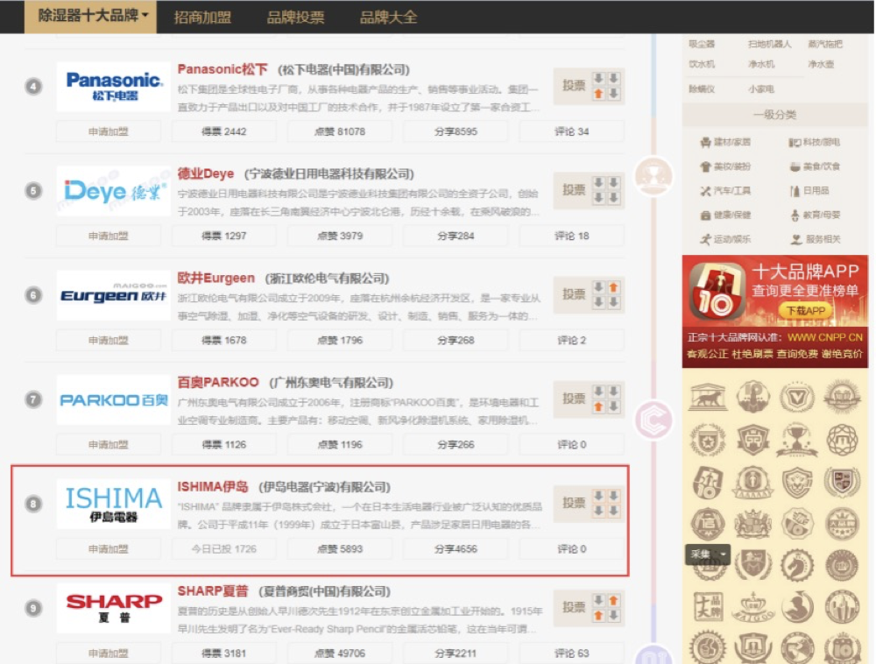The height and width of the screenshot is (664, 876).
Task: Open the 小家电 category link
Action: [x=761, y=88]
